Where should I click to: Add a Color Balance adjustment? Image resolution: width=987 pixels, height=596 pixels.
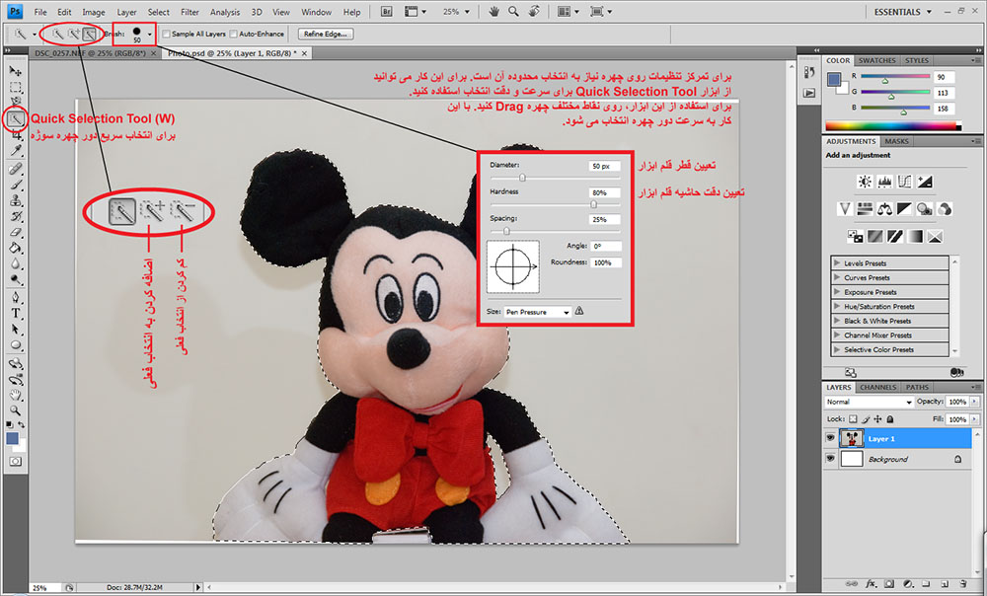884,209
